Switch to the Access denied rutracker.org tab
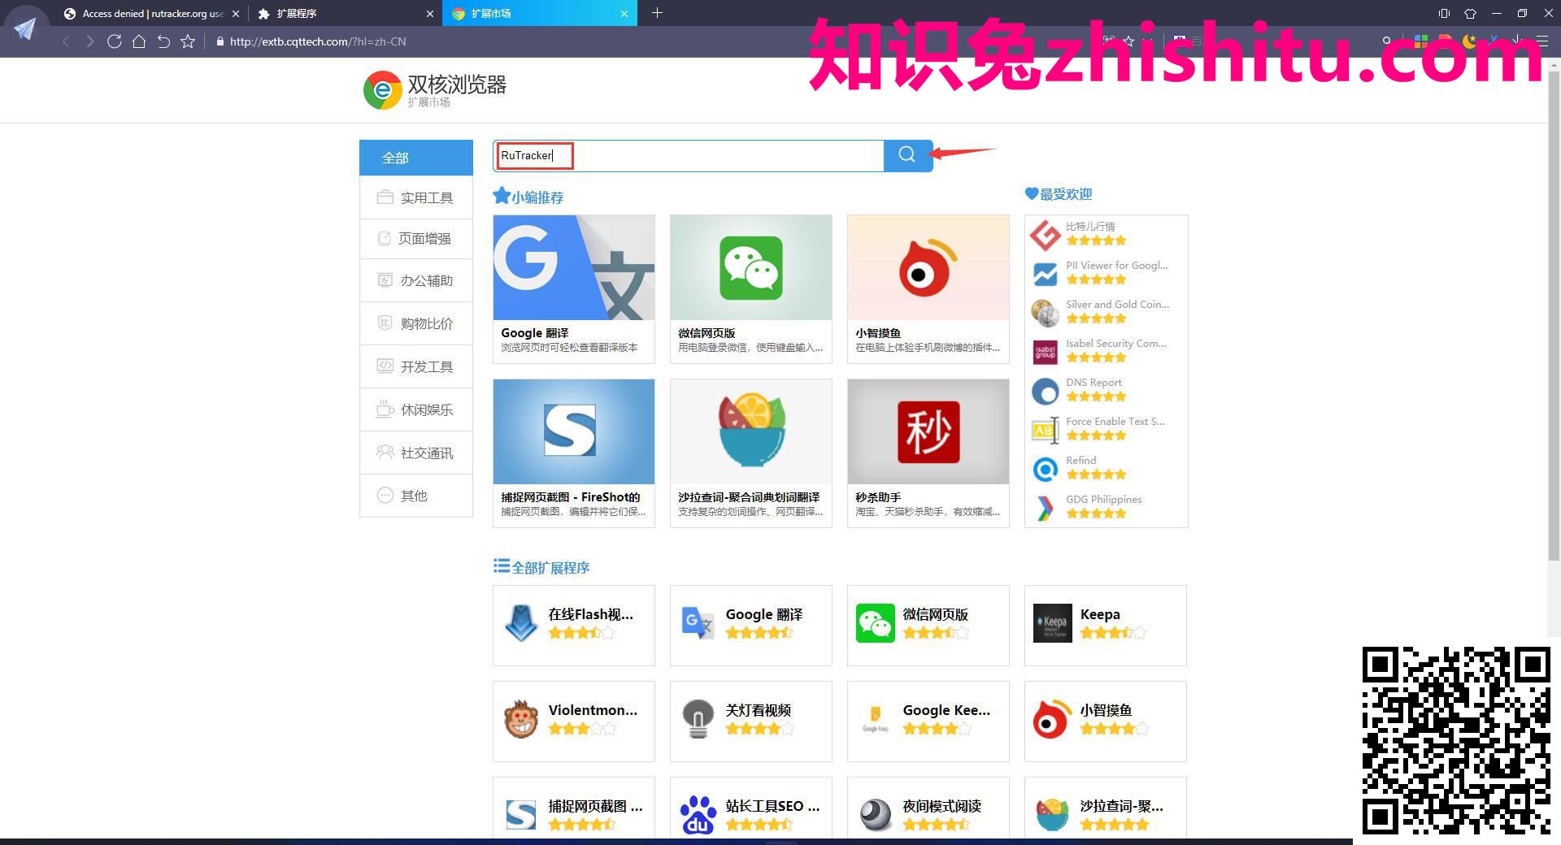This screenshot has width=1561, height=845. [151, 13]
